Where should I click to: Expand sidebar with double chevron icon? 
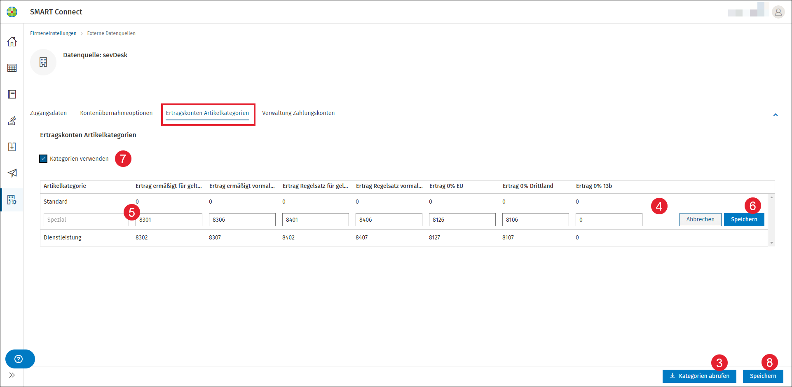point(12,375)
